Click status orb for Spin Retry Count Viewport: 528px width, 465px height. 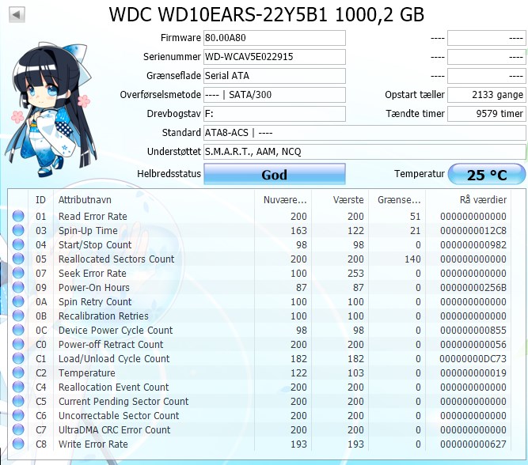point(18,301)
